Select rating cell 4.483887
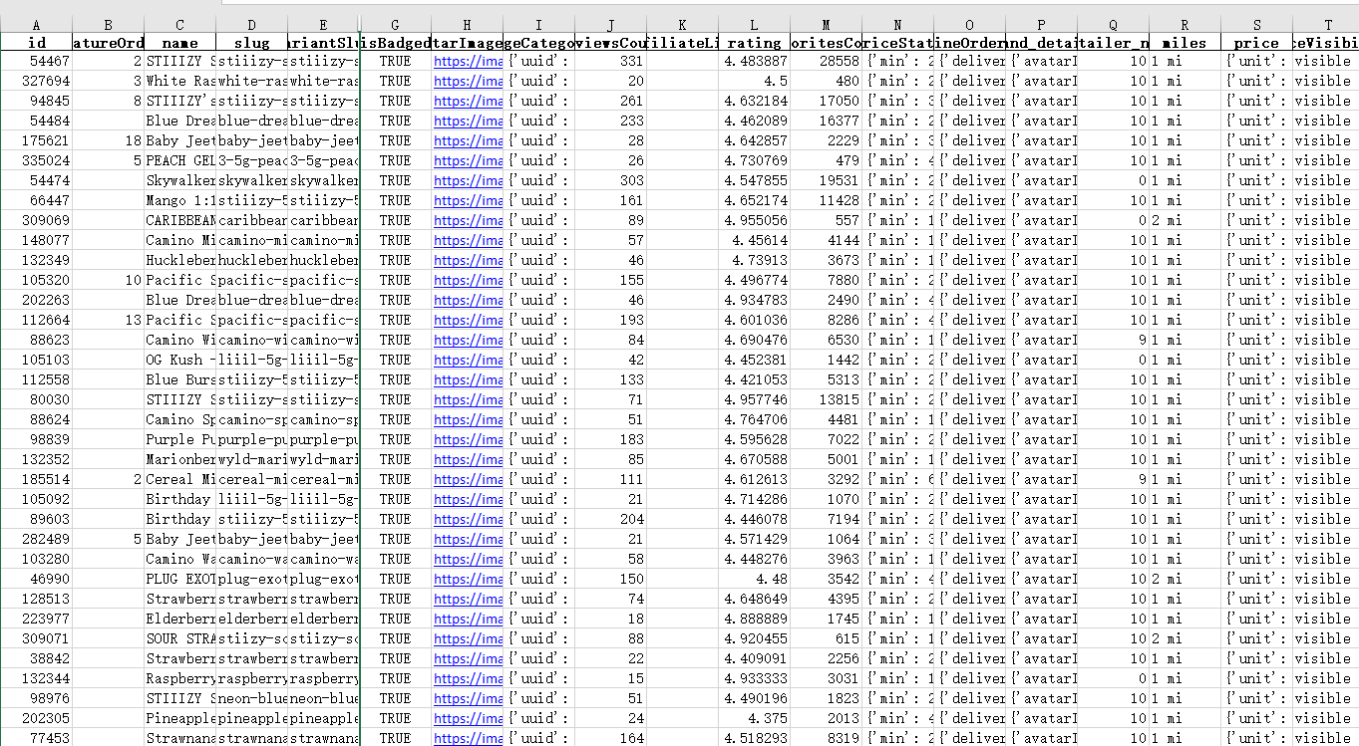The width and height of the screenshot is (1359, 746). click(x=754, y=61)
